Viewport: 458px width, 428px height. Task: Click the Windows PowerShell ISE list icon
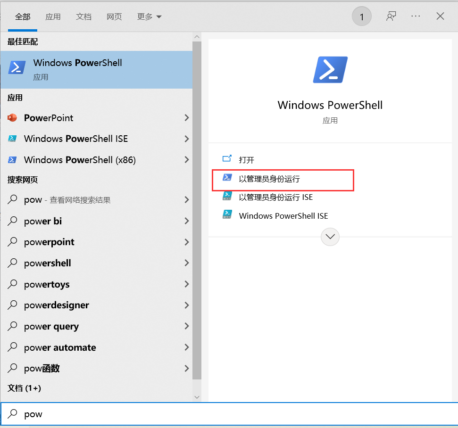click(x=12, y=139)
